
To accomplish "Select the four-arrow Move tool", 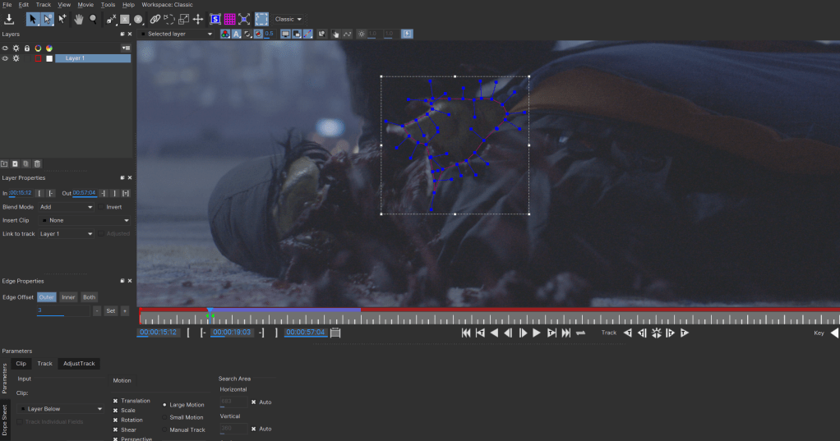I will coord(198,19).
